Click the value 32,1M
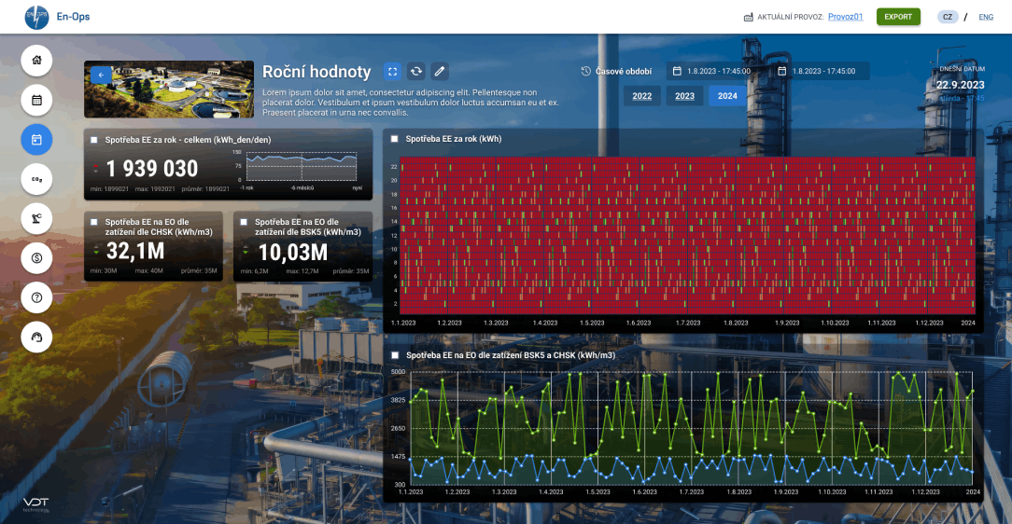 (134, 251)
